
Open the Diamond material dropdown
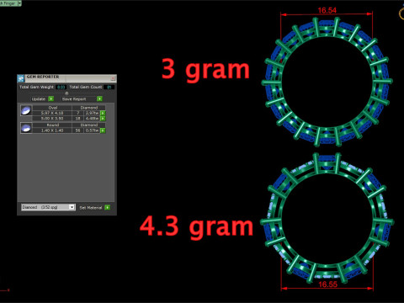coord(48,207)
